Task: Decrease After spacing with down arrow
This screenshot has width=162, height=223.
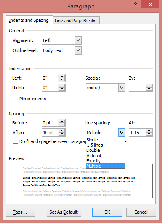Action: [x=62, y=134]
